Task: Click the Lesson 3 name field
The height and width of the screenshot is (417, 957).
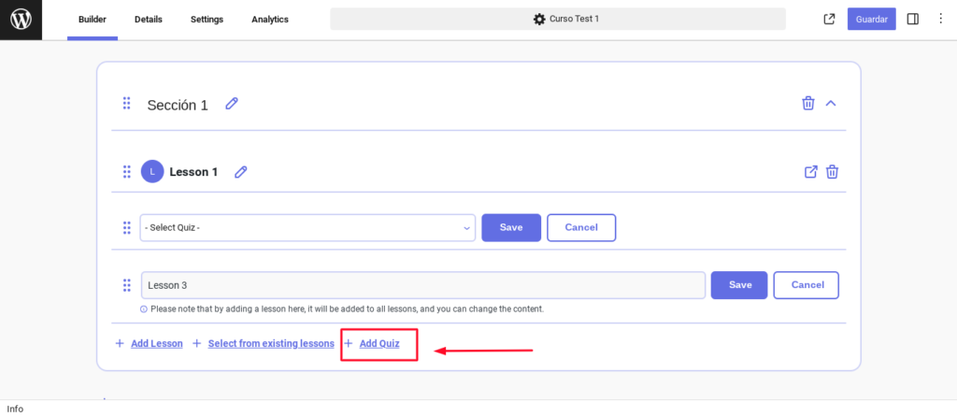Action: point(423,285)
